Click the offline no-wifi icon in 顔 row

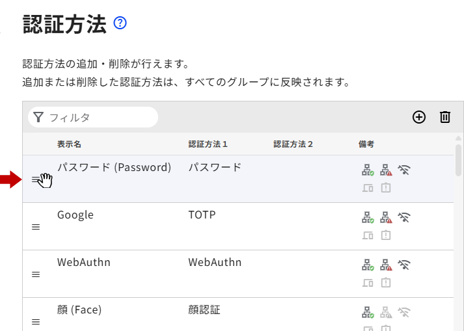click(405, 313)
